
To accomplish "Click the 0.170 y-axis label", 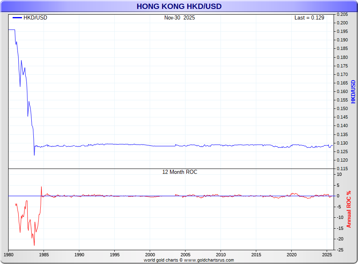I will tap(342, 74).
